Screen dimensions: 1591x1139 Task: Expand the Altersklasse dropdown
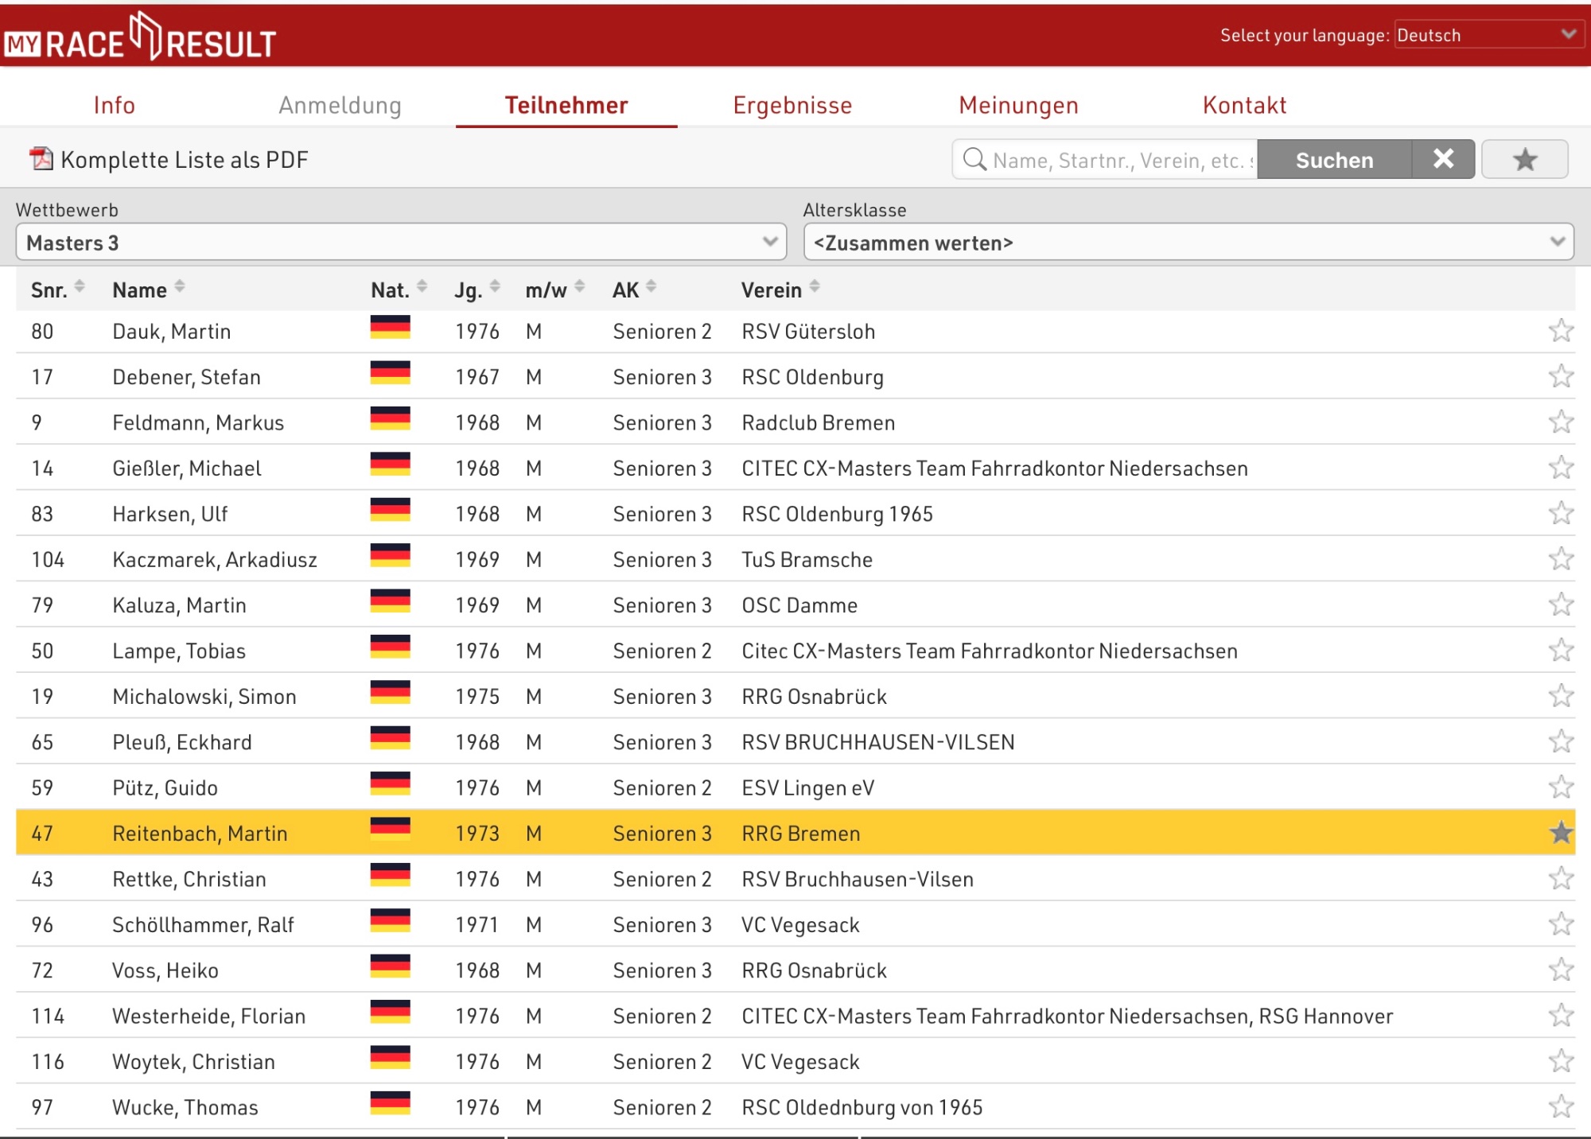pos(1188,242)
